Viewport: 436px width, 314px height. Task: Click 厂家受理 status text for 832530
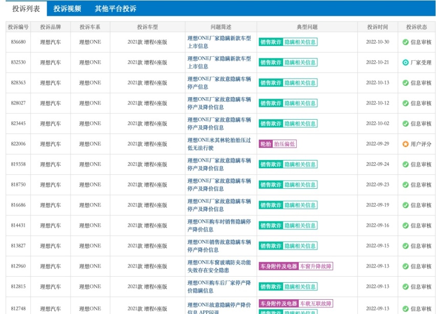pos(421,62)
